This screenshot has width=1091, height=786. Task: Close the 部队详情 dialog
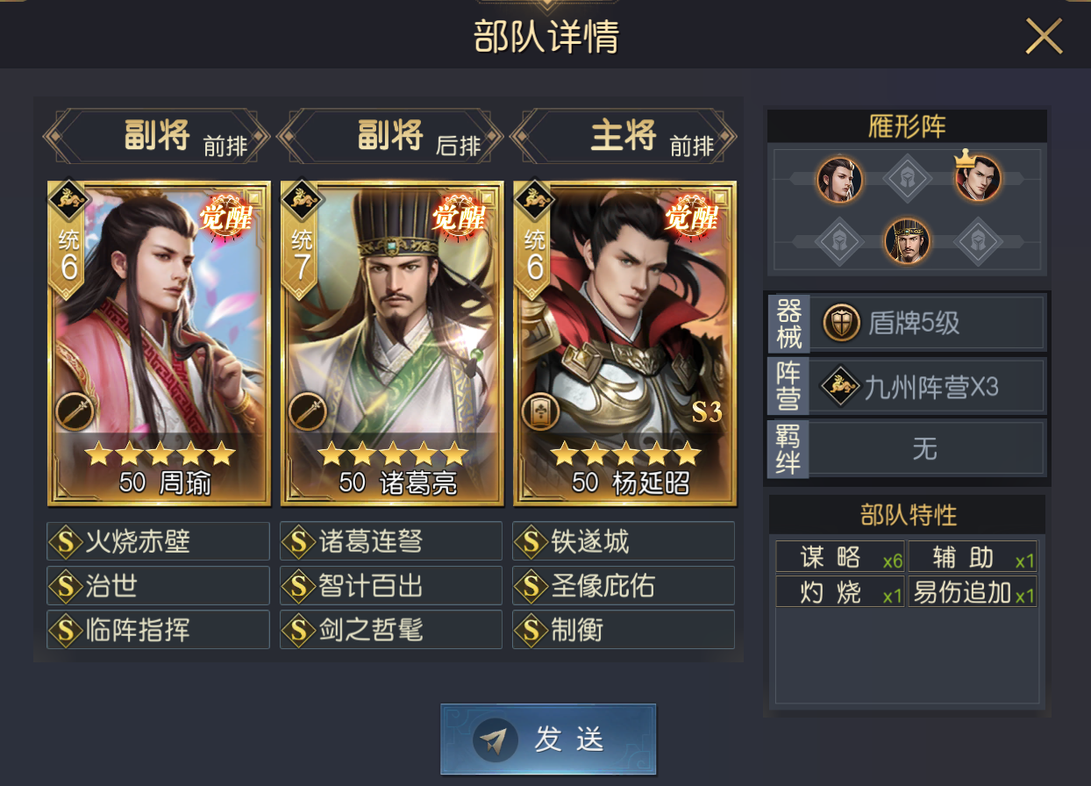pos(1044,37)
